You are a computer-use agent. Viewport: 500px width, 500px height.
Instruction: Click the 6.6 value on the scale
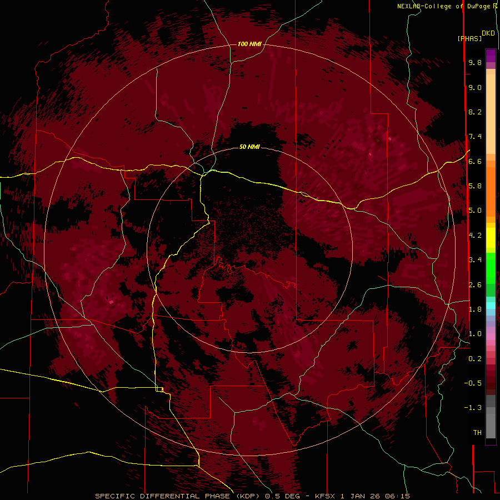tap(475, 161)
